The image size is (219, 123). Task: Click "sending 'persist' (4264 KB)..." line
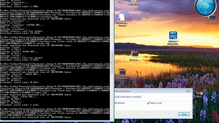pyautogui.click(x=21, y=74)
